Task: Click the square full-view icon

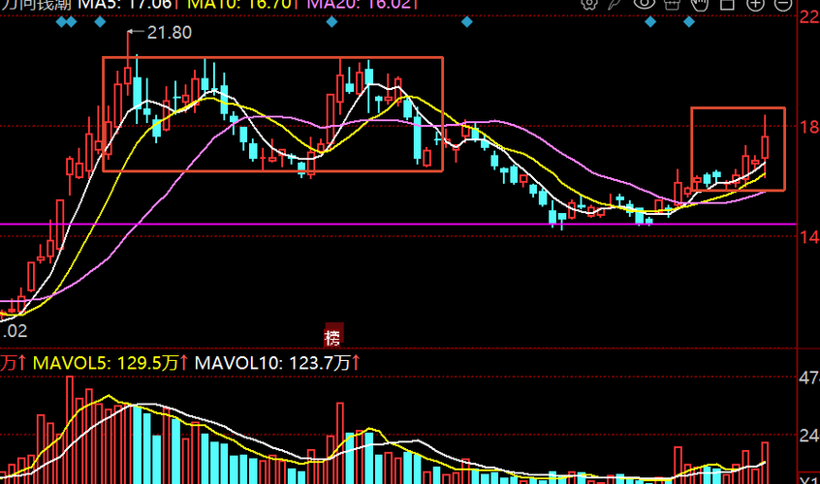Action: pyautogui.click(x=728, y=4)
